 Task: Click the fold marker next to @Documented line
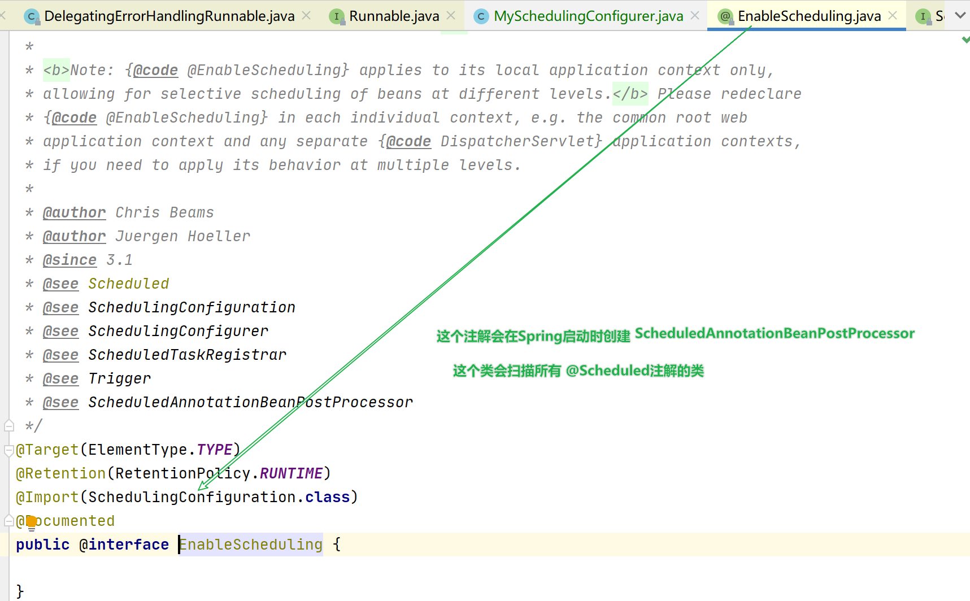tap(8, 520)
